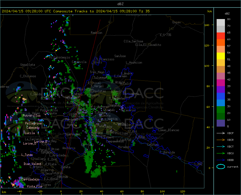Pick the slate 10-5 dBZ swatch
Viewport: 241px width, 195px height.
pyautogui.click(x=221, y=123)
